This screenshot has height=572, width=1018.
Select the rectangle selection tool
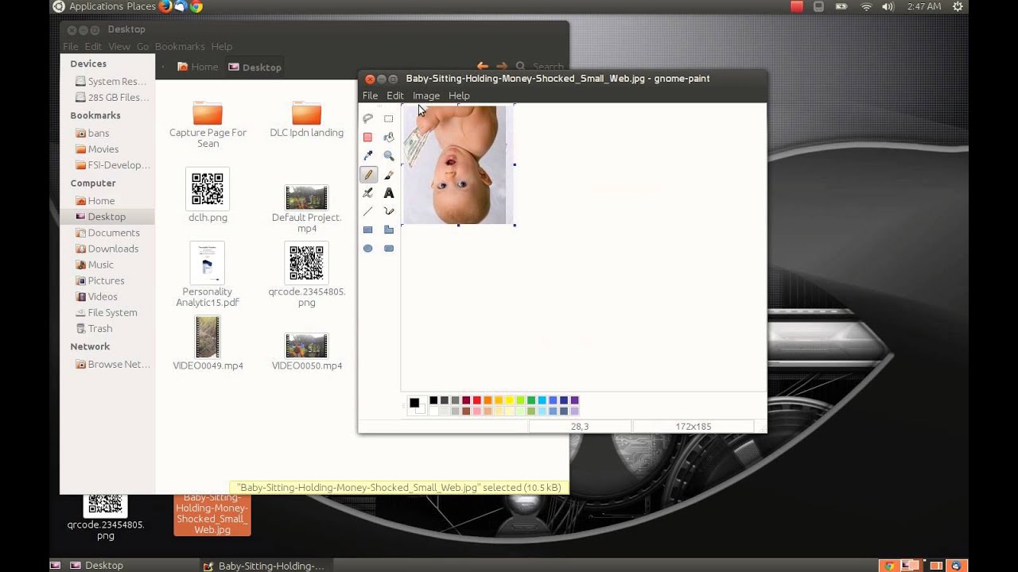[x=388, y=118]
